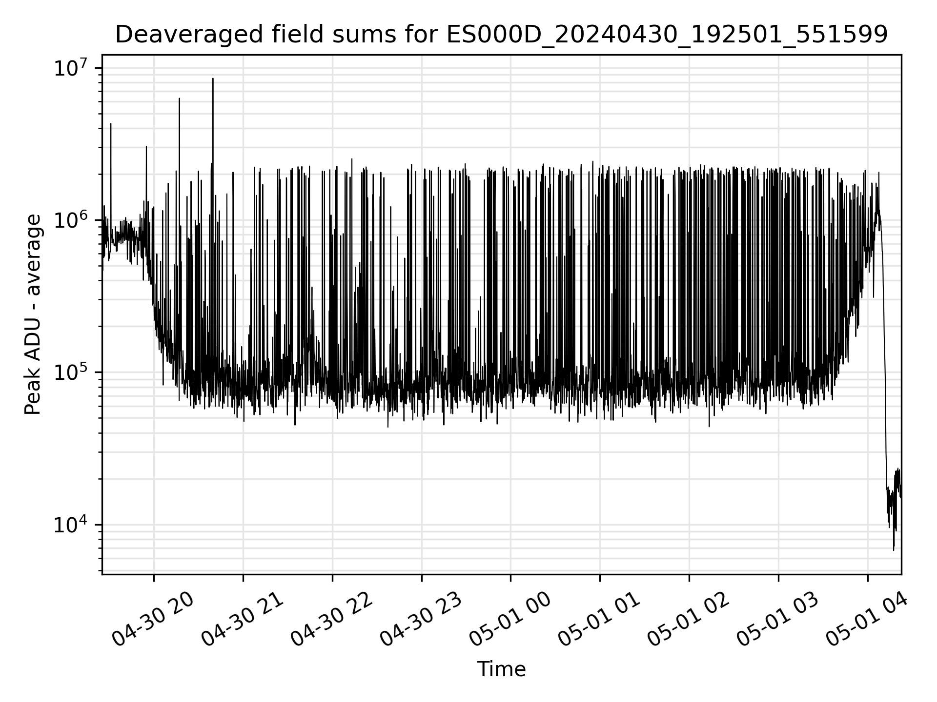Click the plot title 'Deaveraged field sums for ES000D_20240430_192501_551599'
The width and height of the screenshot is (937, 702).
(501, 35)
